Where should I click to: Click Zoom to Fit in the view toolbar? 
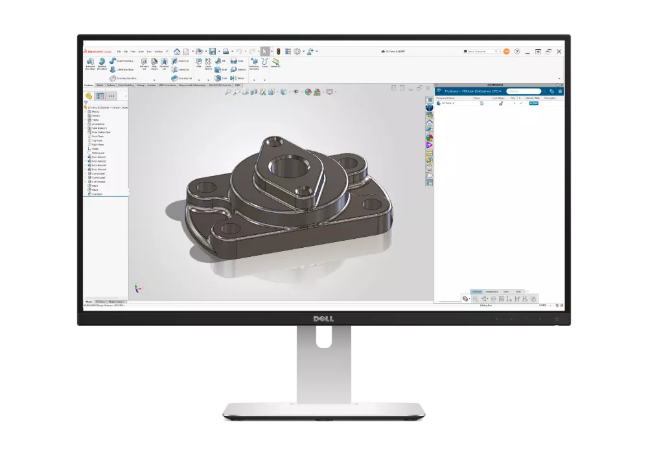point(227,92)
